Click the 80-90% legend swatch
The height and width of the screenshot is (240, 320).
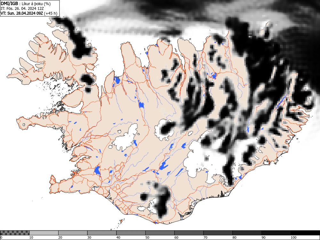[x=247, y=233]
